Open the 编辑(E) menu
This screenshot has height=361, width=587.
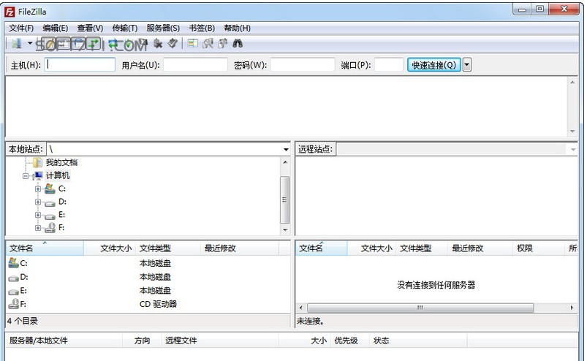56,28
